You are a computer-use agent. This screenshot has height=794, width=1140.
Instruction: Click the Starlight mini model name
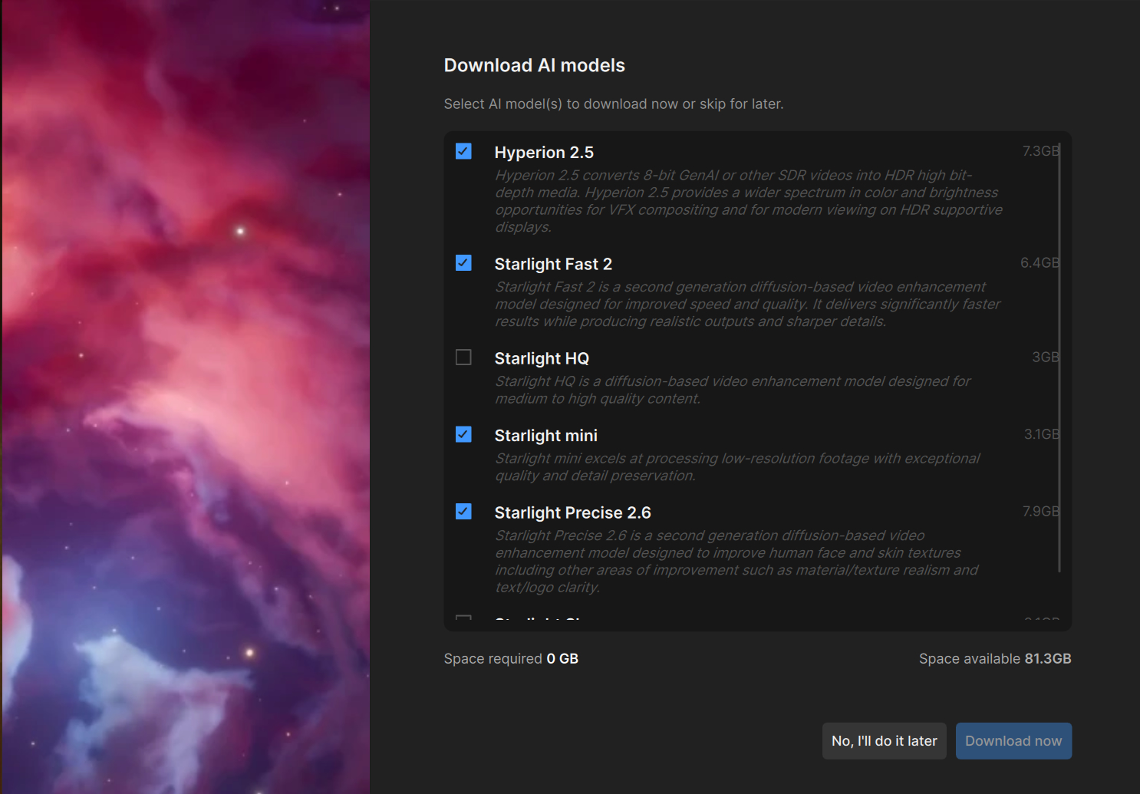(546, 436)
